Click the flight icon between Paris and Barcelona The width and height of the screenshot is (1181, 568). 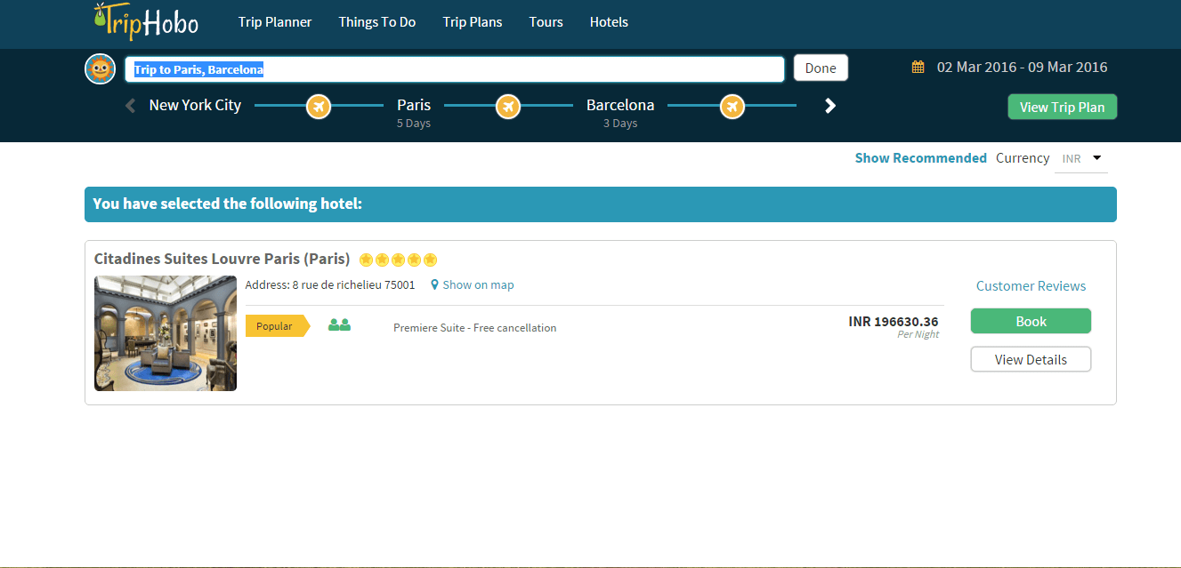tap(508, 106)
